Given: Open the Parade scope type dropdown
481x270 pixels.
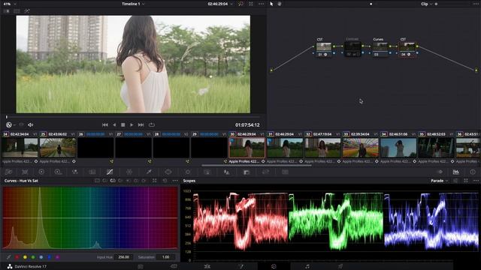Looking at the screenshot, I should coord(439,181).
